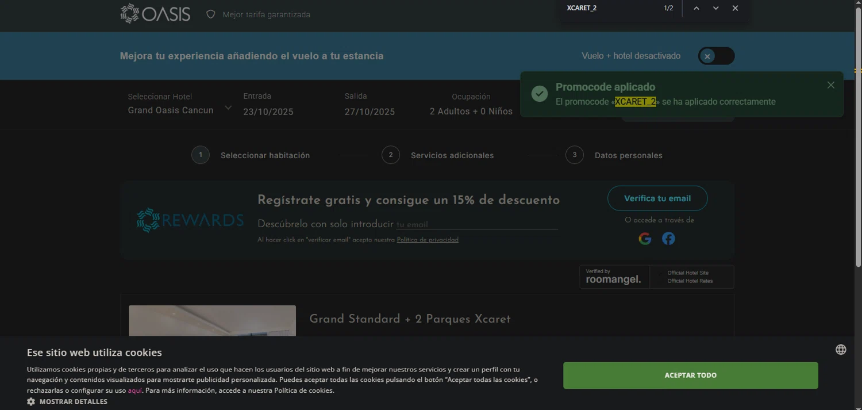Click the aquí link in cookie text
Image resolution: width=862 pixels, height=410 pixels.
point(135,390)
